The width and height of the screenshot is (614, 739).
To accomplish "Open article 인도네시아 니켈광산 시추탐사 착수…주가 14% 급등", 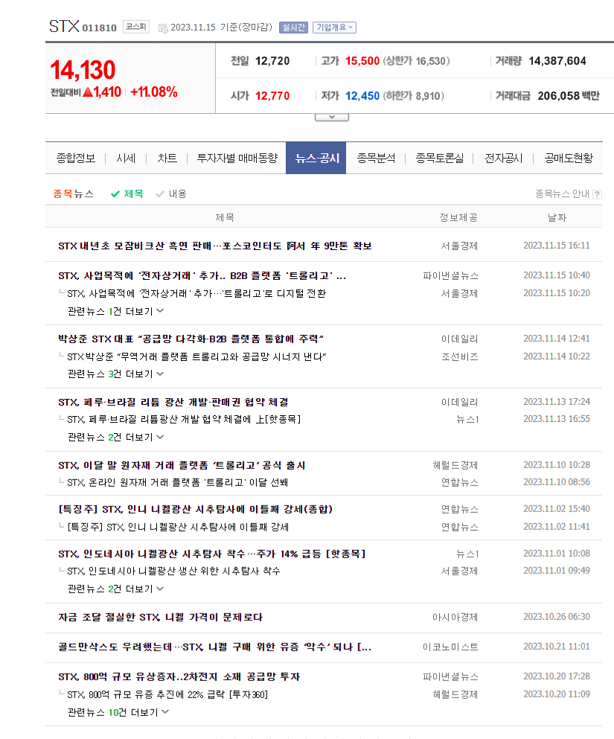I will pos(212,554).
